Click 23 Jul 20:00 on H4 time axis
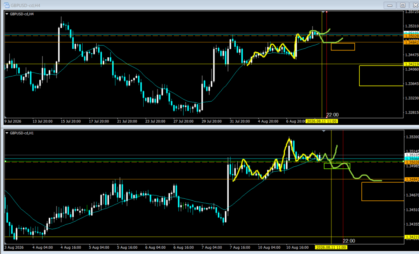 155,121
